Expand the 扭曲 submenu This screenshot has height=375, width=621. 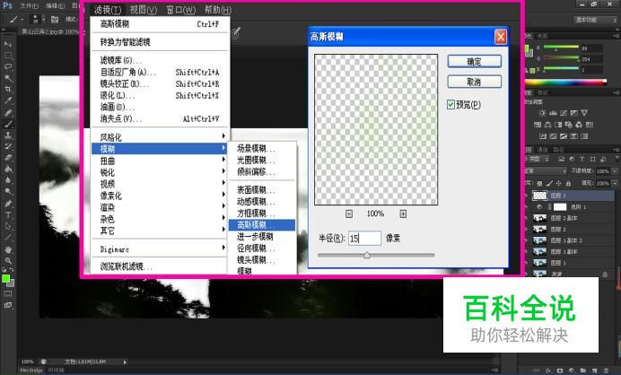(160, 161)
